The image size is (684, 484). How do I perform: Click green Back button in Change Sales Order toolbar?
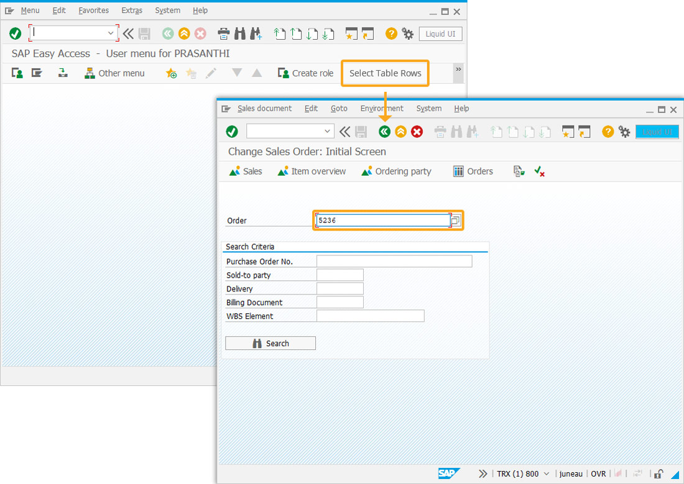click(384, 131)
